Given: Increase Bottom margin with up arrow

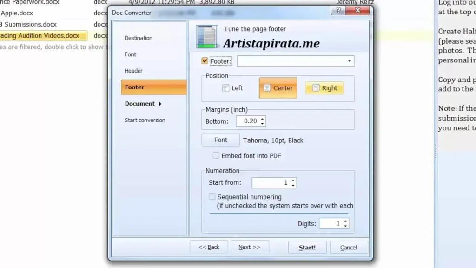Looking at the screenshot, I should pos(262,119).
